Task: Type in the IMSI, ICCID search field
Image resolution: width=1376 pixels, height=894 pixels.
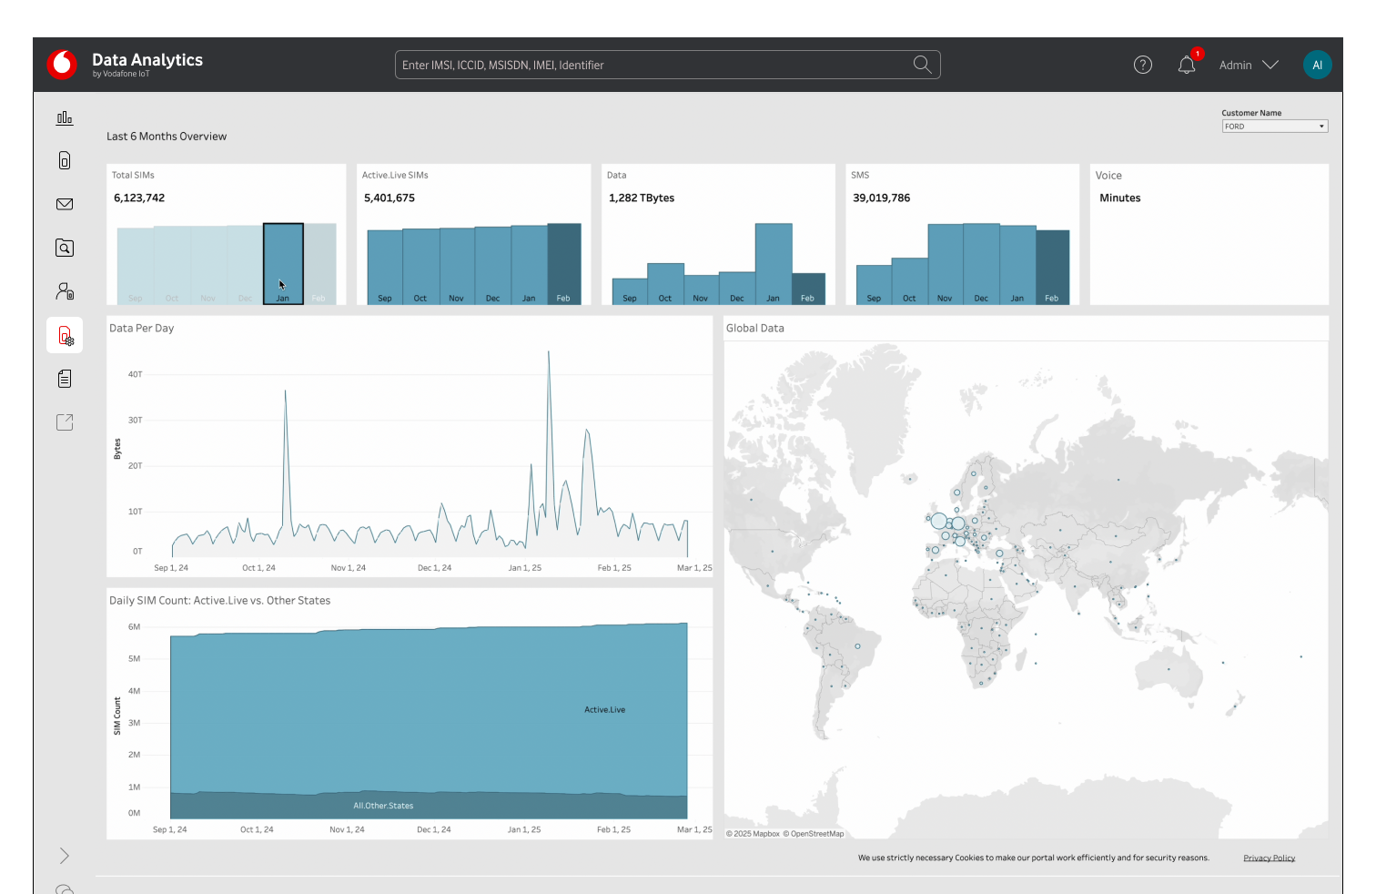Action: point(651,65)
